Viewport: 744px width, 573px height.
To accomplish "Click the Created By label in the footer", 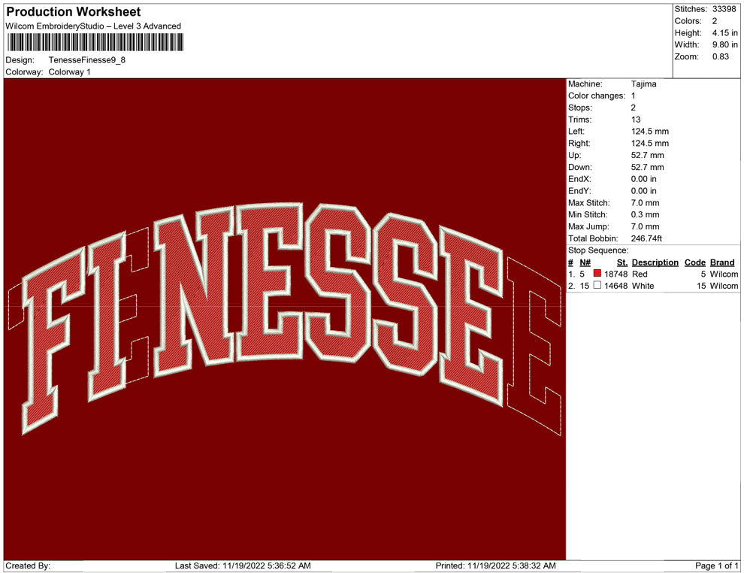I will point(28,565).
